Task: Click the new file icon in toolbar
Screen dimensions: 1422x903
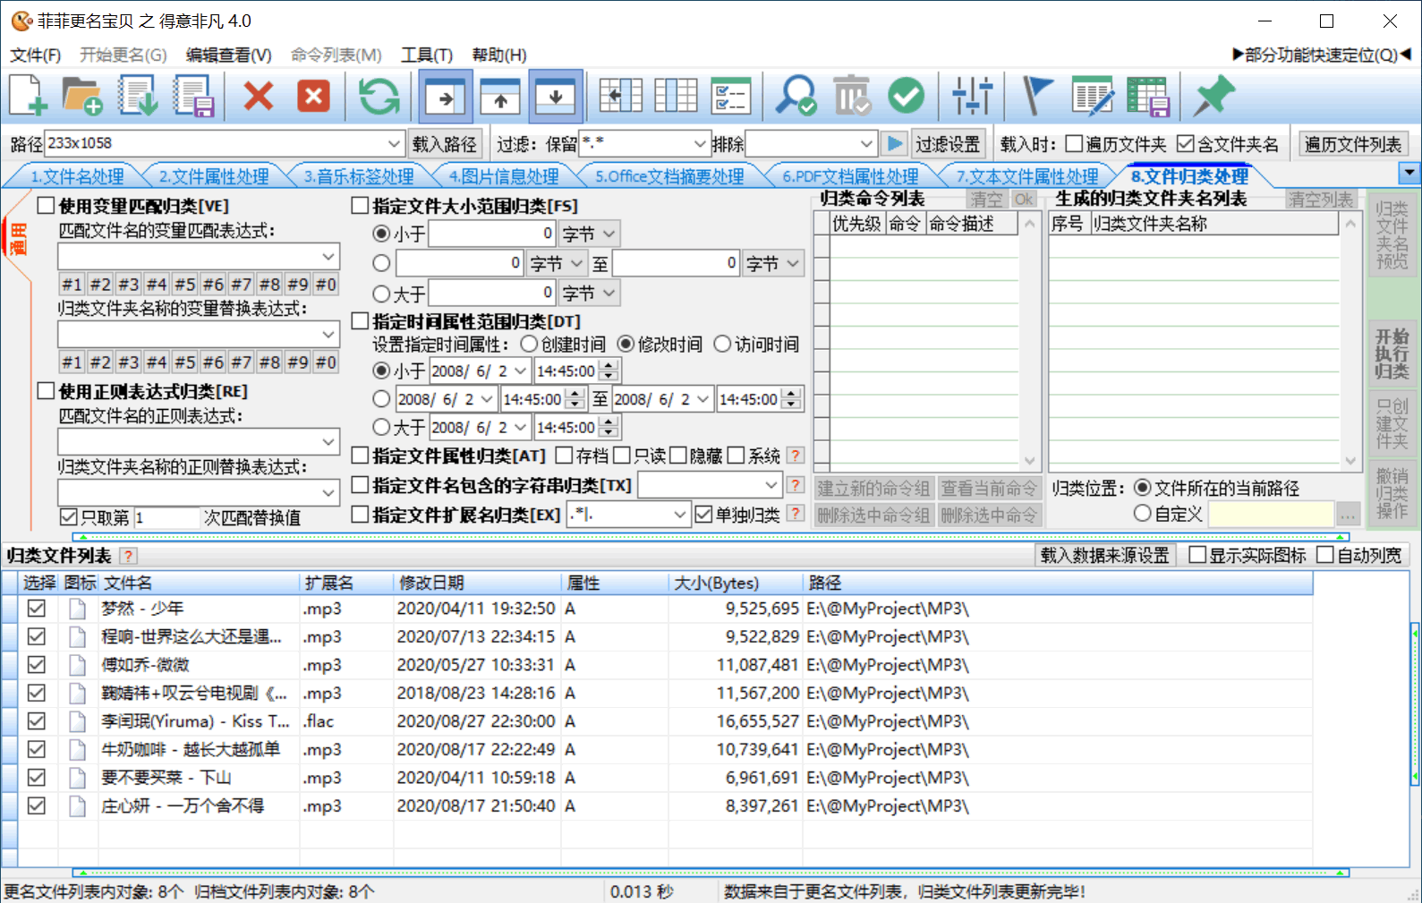Action: coord(28,96)
